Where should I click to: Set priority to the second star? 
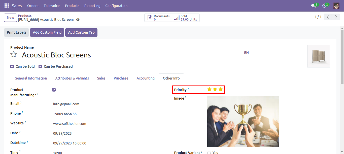tap(215, 89)
